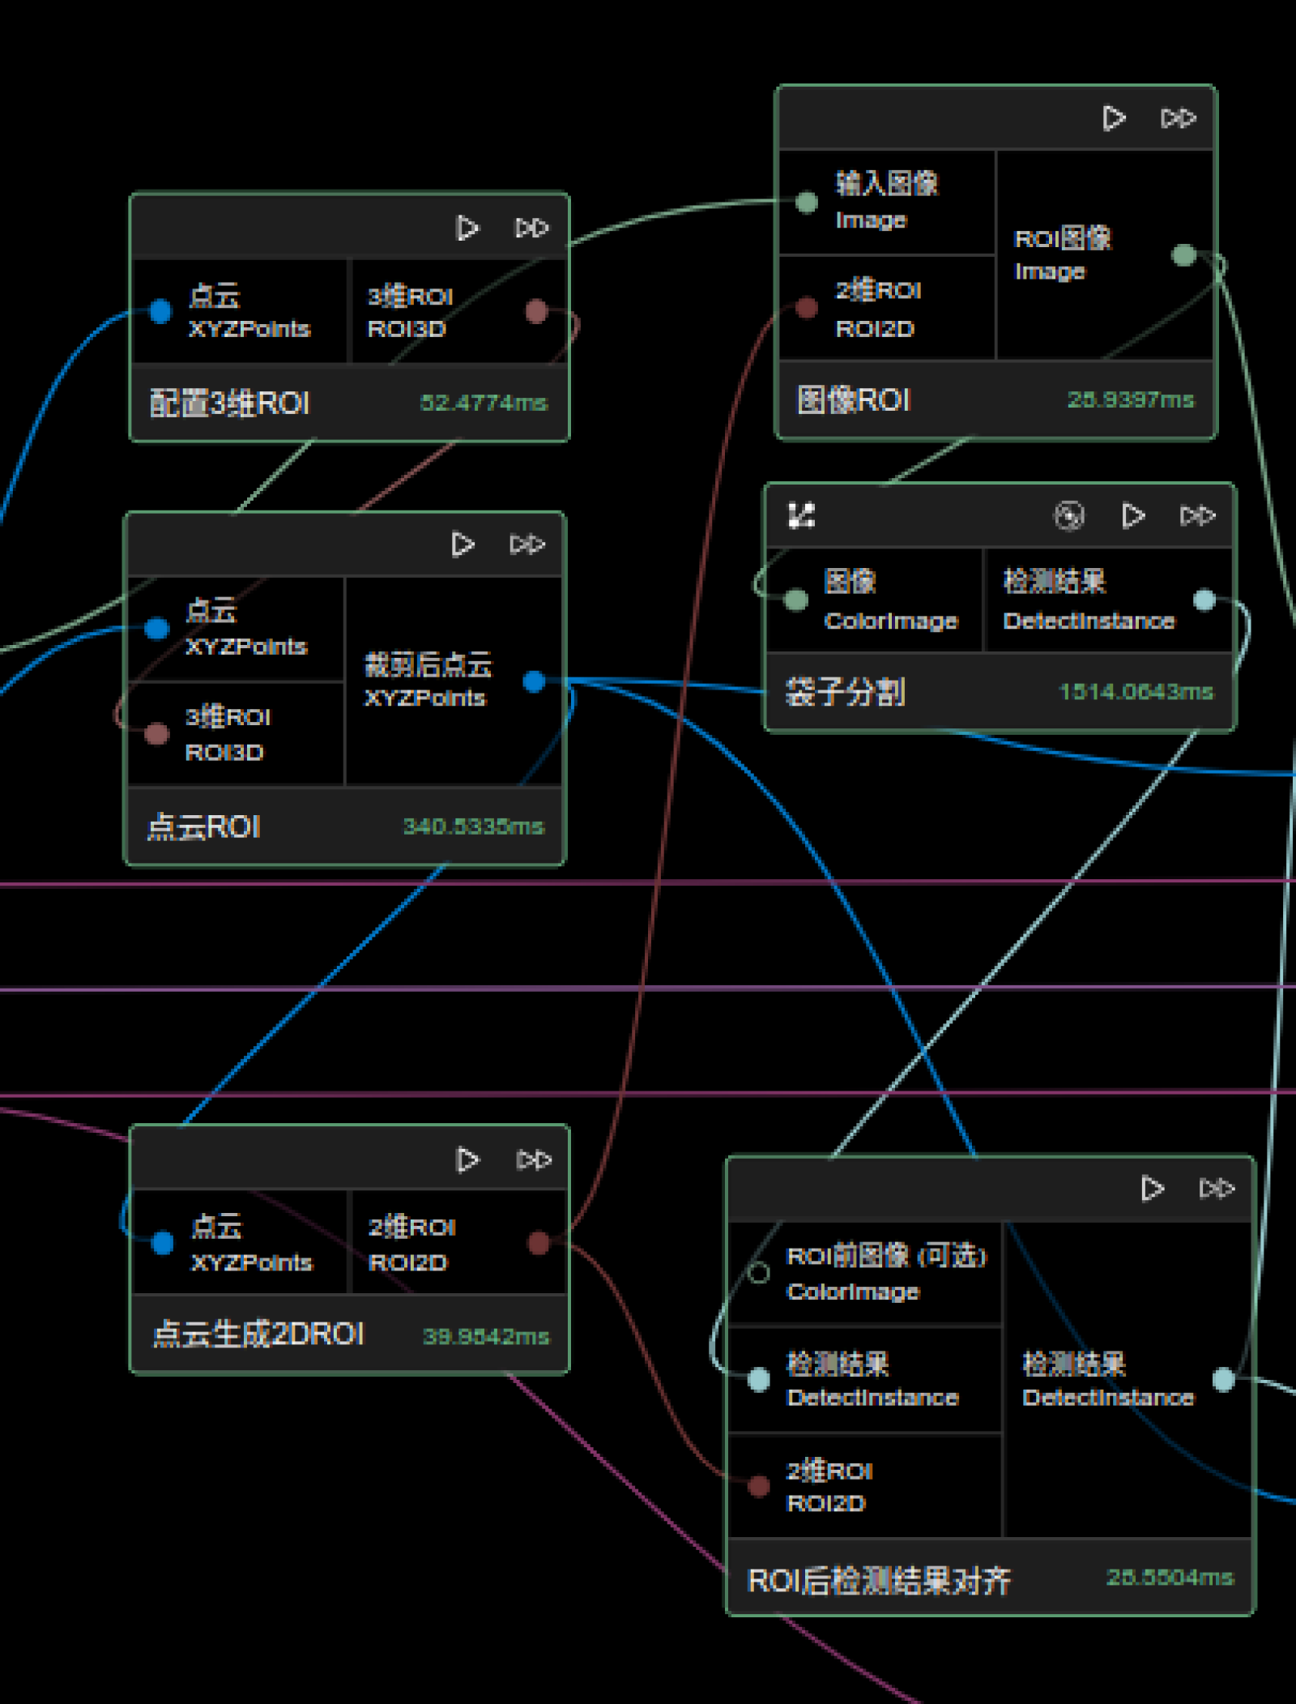Run the 点云ROI node play icon
The width and height of the screenshot is (1296, 1704).
pyautogui.click(x=462, y=545)
